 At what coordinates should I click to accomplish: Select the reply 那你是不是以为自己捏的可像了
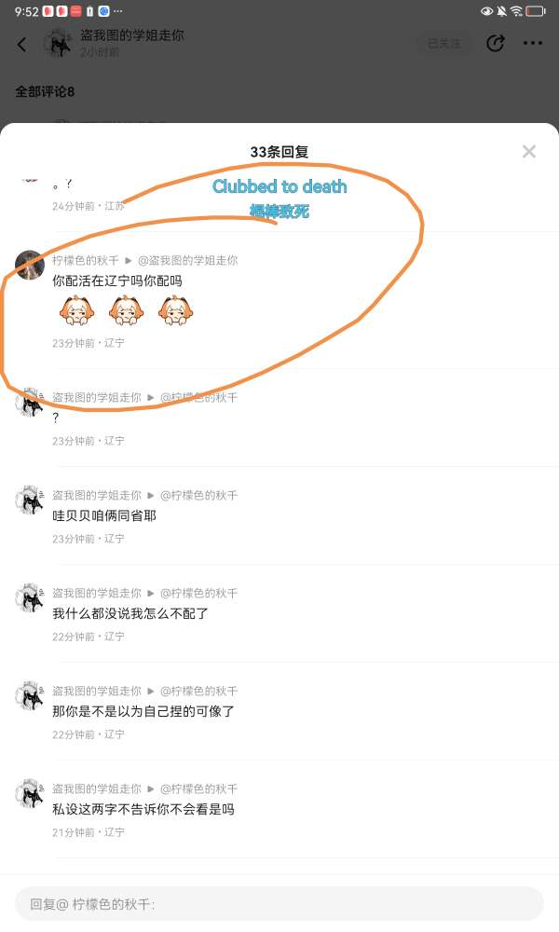tap(143, 711)
